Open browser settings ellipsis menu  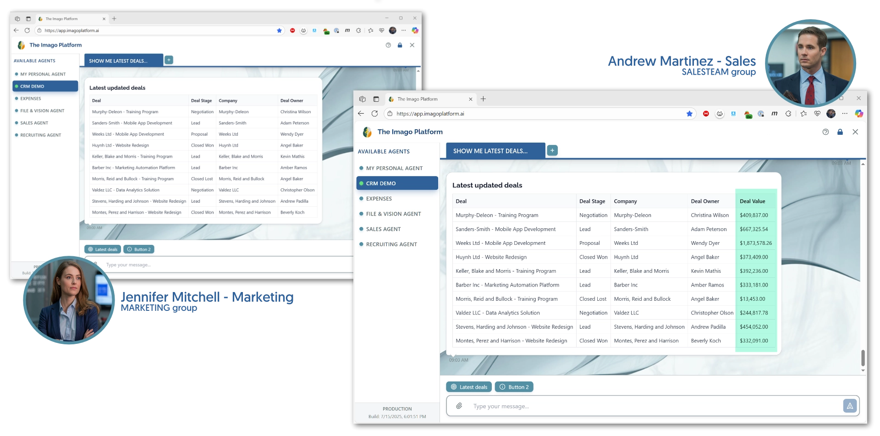pyautogui.click(x=845, y=114)
